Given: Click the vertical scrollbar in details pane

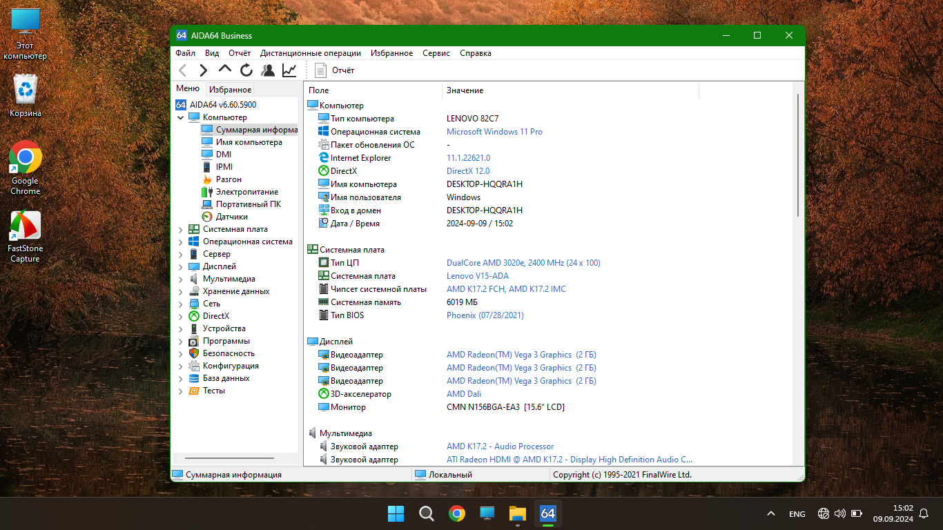Looking at the screenshot, I should tap(799, 155).
